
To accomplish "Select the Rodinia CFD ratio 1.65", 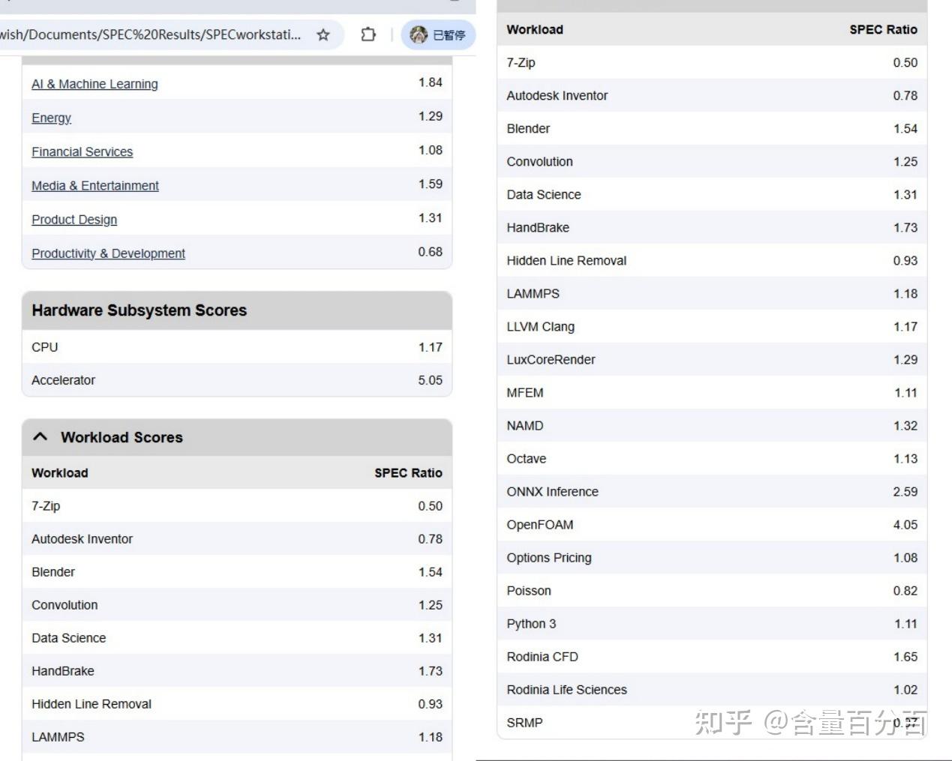I will pos(905,657).
